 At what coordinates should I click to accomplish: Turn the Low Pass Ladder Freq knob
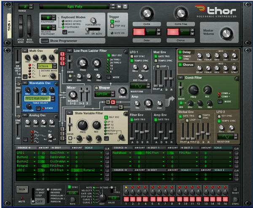83,63
